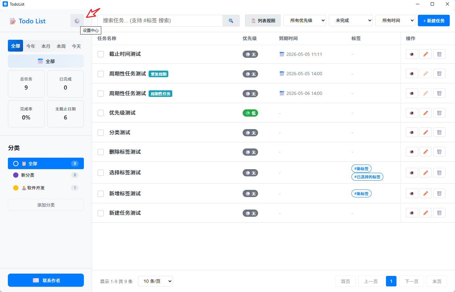Edit the 优先级测试 task with pencil icon

coord(425,113)
